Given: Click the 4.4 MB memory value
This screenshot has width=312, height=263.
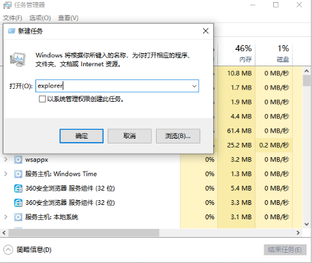Looking at the screenshot, I should click(x=241, y=116).
